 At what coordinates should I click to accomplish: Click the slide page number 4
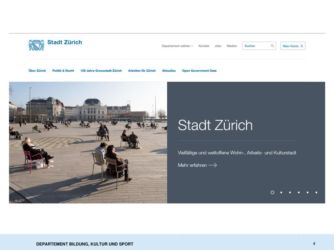click(x=314, y=243)
